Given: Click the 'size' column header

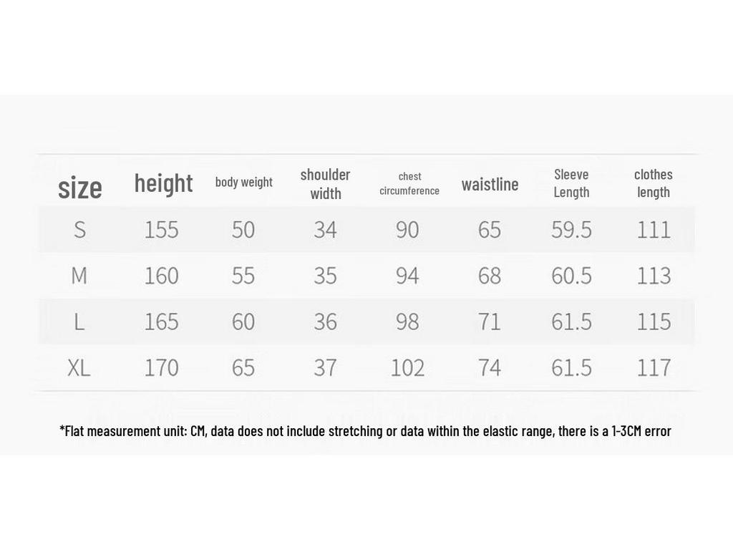Looking at the screenshot, I should point(80,188).
